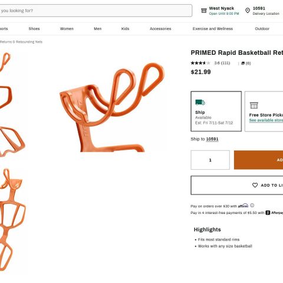Select the full net product thumbnail
The height and width of the screenshot is (283, 283).
point(12,219)
